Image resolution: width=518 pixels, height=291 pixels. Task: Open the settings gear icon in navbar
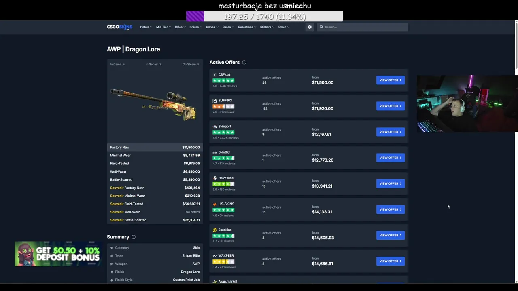310,27
